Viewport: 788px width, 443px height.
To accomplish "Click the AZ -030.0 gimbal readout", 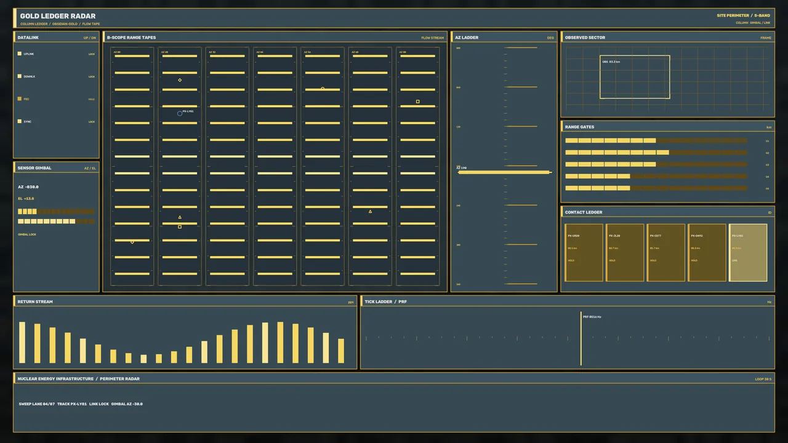I will click(28, 187).
